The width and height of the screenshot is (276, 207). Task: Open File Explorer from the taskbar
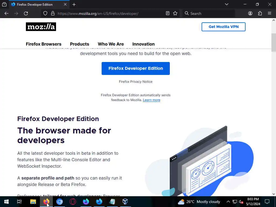click(x=33, y=202)
